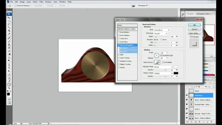Enable the Drop Shadow checkbox
Screen dimensions: 222x125
[x=119, y=32]
